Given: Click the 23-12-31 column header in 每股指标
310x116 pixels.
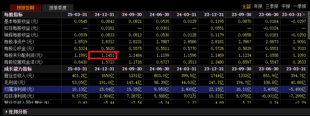Looking at the screenshot, I should point(214,14).
